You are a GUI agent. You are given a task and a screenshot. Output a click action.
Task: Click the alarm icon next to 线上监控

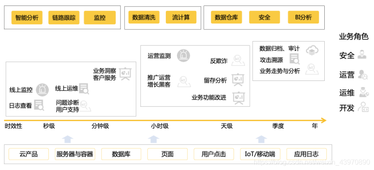tap(42, 89)
